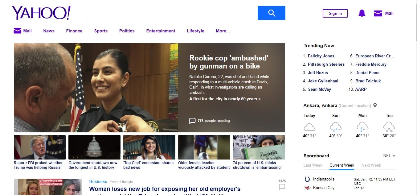Click trending topic Jeff Bezos
The image size is (417, 195).
318,73
